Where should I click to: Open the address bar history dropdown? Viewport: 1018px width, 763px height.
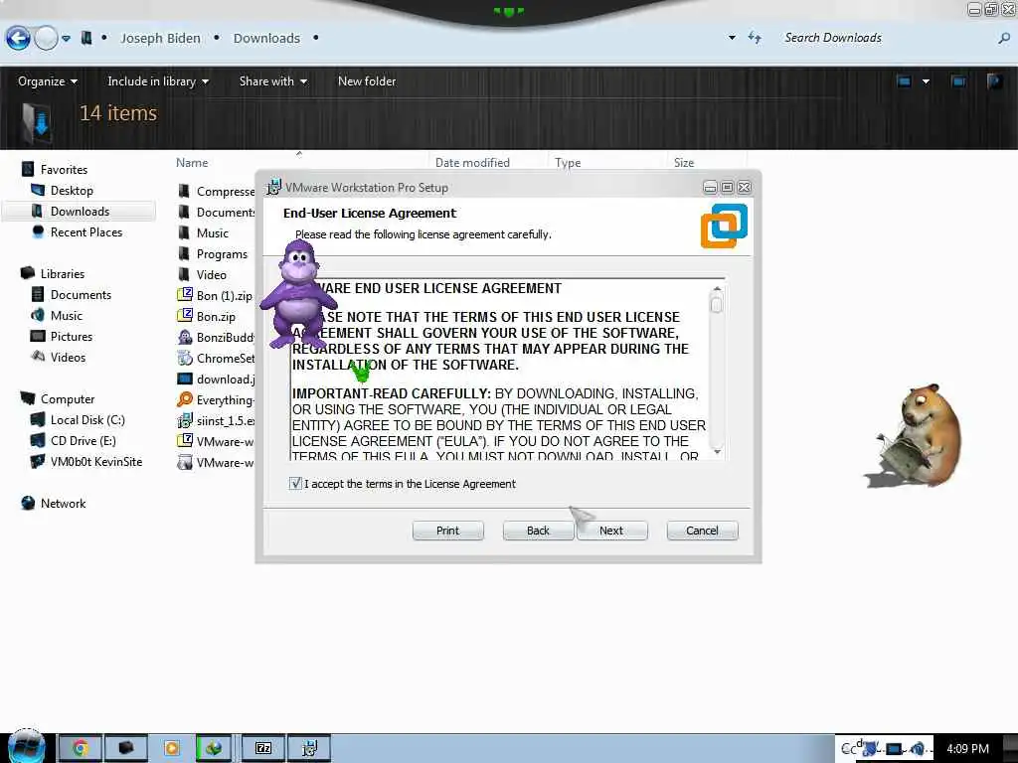pos(732,38)
